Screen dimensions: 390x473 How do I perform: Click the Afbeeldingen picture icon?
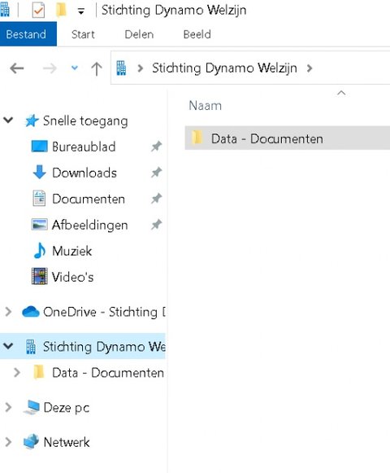40,225
